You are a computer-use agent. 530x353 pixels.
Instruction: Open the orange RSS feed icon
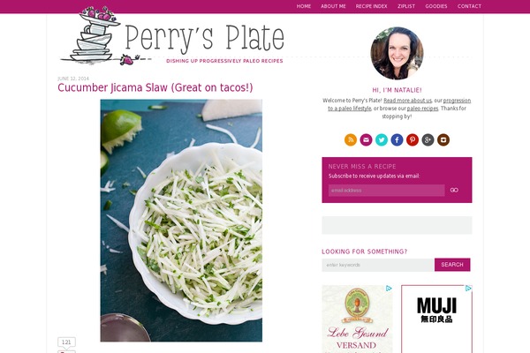point(351,139)
